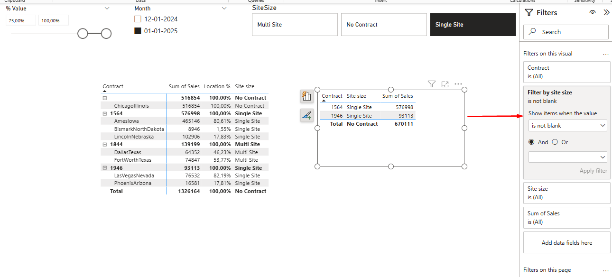Open the % Value slicer dropdown chevron
612x277 pixels.
coord(107,9)
